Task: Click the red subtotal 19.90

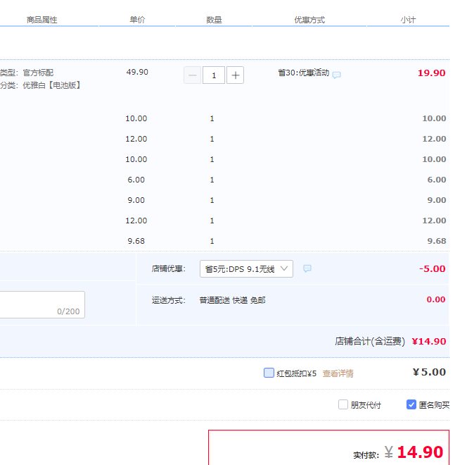Action: [431, 73]
